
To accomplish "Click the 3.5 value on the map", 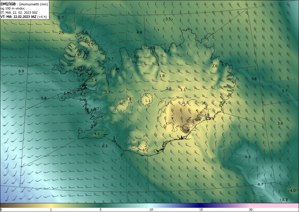I will [168, 19].
